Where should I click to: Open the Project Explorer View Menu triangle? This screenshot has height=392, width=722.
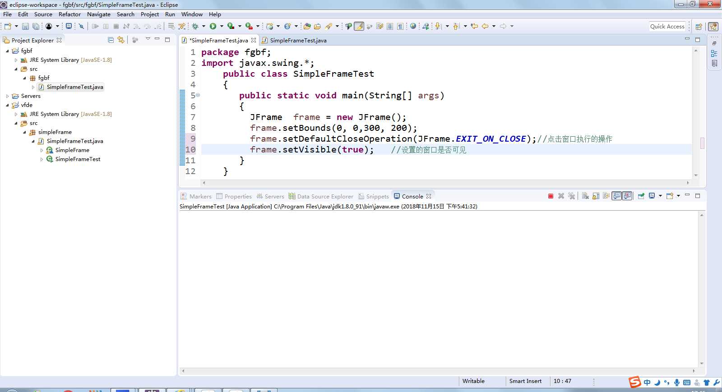(x=148, y=39)
